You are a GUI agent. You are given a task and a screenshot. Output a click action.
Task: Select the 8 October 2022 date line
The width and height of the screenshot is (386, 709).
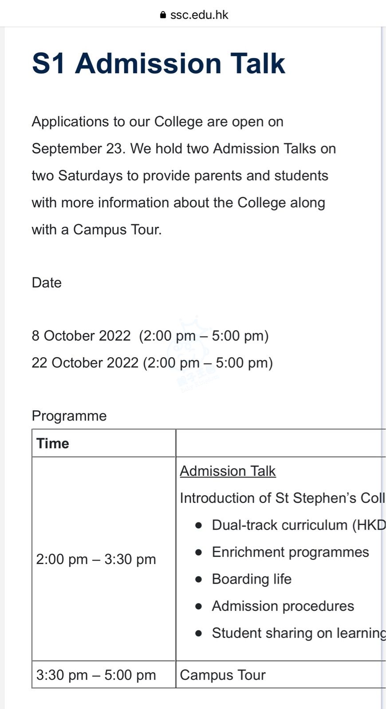click(150, 336)
